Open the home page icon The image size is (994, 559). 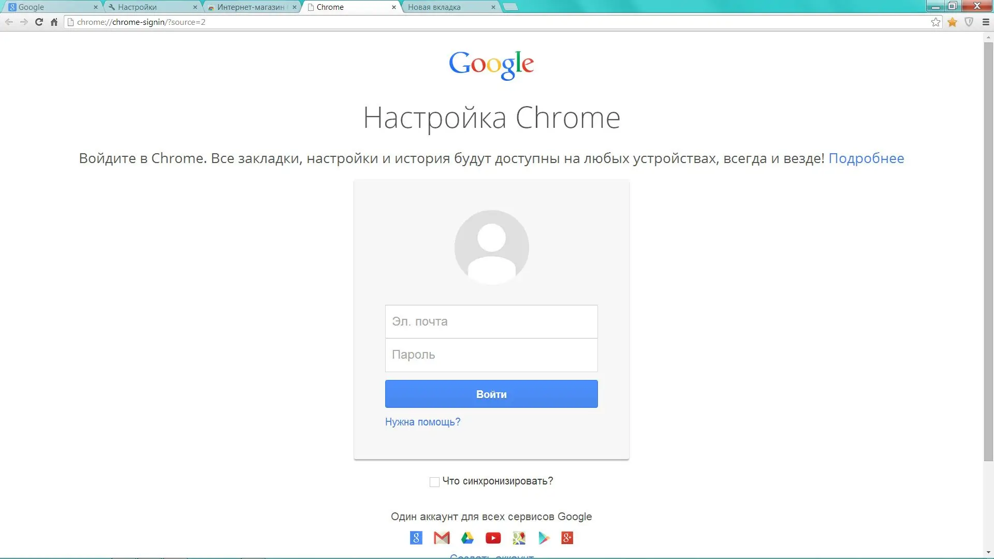pos(54,22)
